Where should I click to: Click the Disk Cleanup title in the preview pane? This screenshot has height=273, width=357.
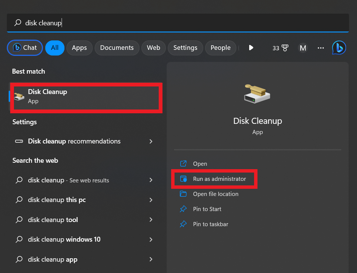click(257, 121)
